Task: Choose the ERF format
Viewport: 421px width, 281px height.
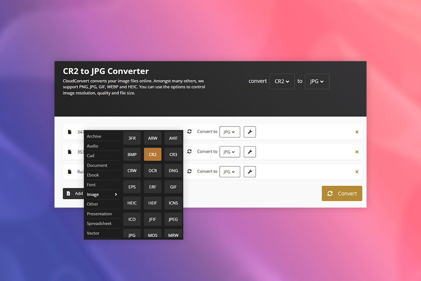Action: [x=153, y=187]
